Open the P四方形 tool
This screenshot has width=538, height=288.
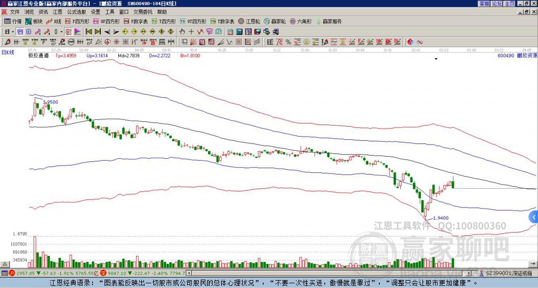(x=77, y=21)
